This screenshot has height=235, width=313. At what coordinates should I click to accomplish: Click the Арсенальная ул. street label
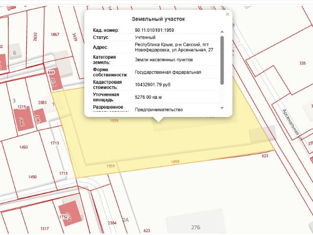click(x=291, y=125)
